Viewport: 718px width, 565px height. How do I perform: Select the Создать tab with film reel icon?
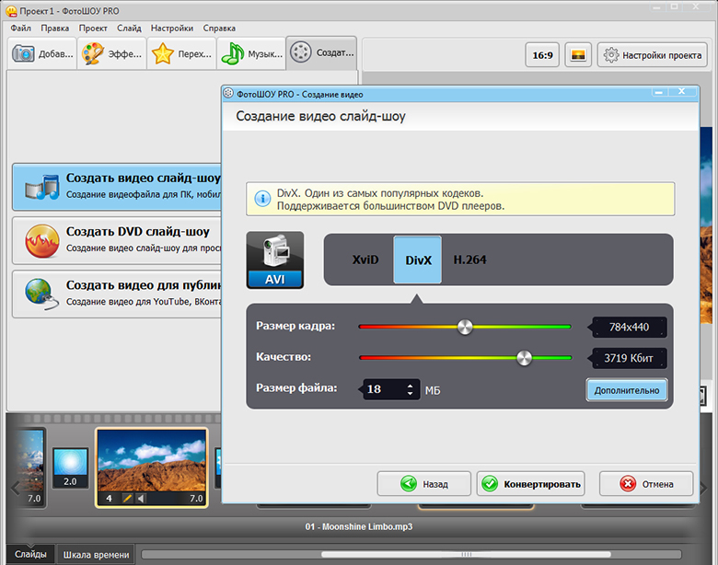click(x=321, y=52)
